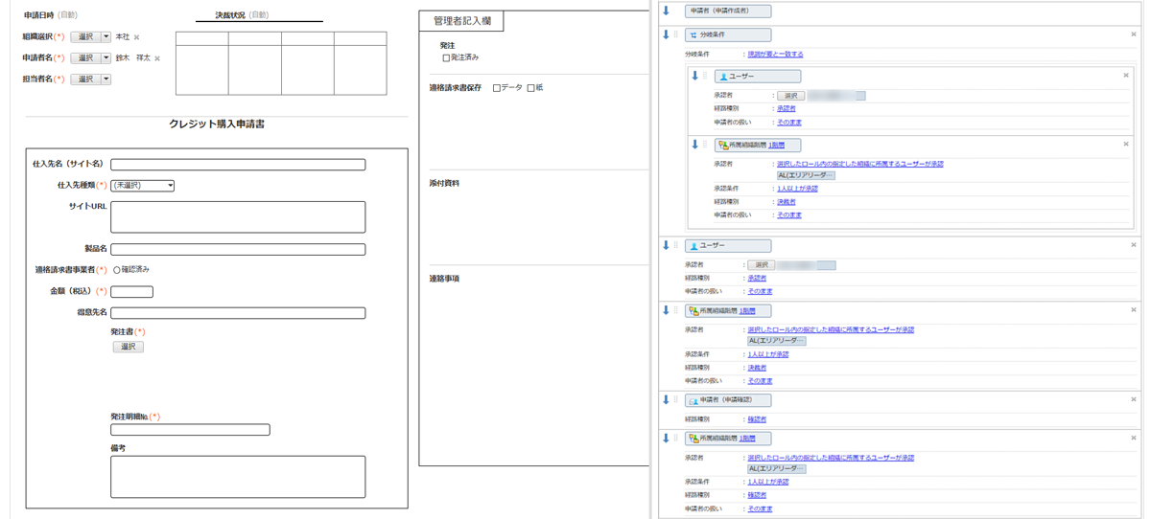Click the 発注明細№ input field

click(190, 430)
